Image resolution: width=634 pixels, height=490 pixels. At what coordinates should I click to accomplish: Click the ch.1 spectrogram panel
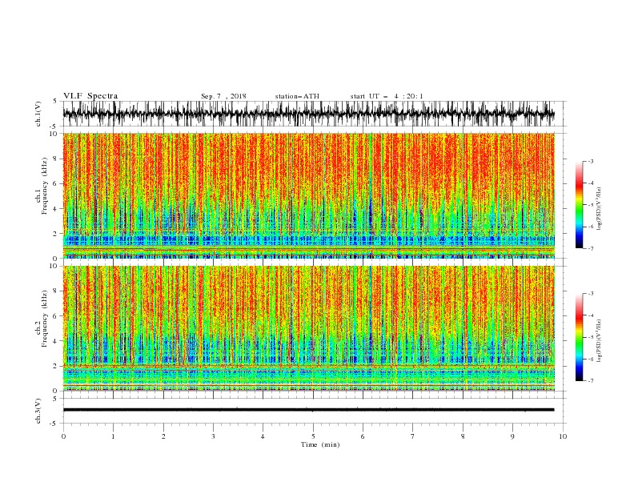308,195
